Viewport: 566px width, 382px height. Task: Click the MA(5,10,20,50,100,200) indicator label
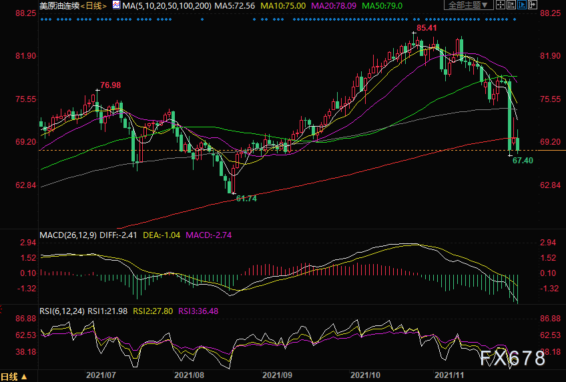click(x=167, y=6)
